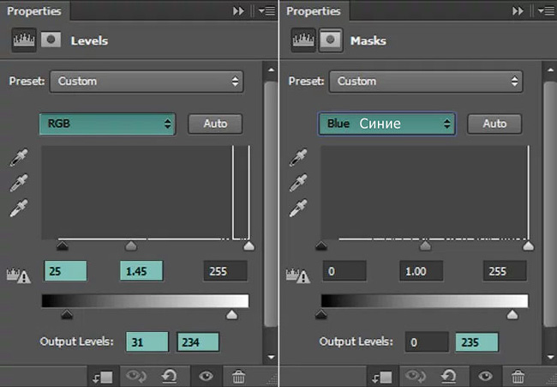Reset Levels defaults in right panel
557x387 pixels.
pyautogui.click(x=449, y=377)
